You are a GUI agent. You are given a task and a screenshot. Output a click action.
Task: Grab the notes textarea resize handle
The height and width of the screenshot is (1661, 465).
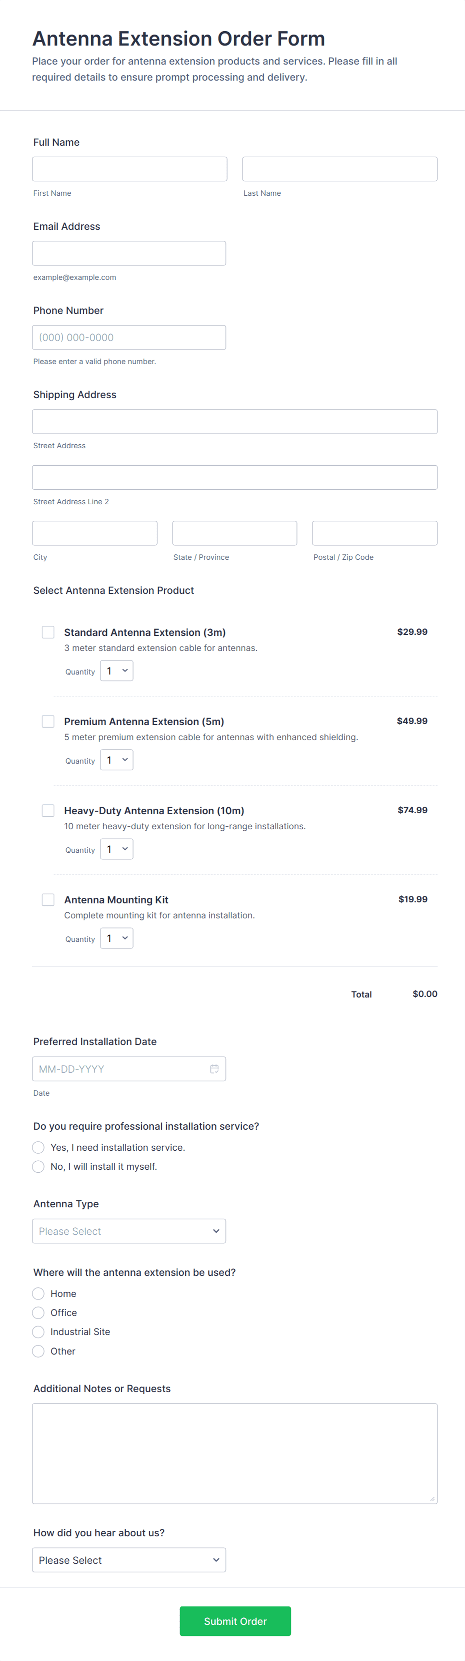[432, 1499]
